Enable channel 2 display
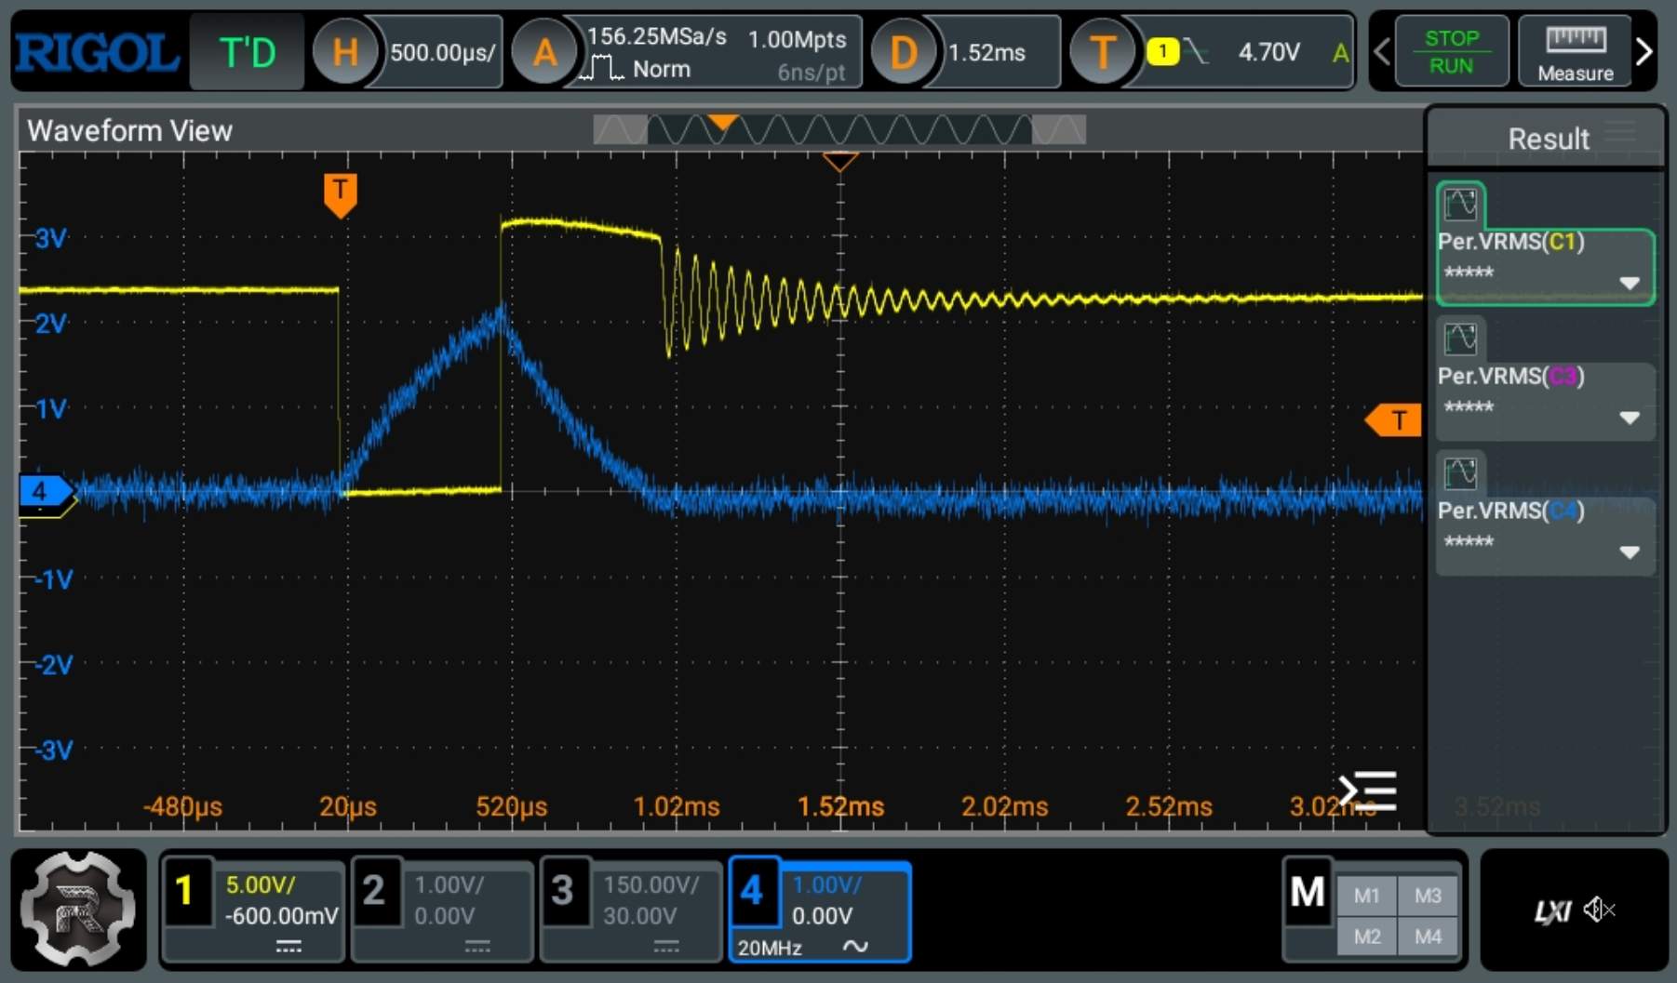Screen dimensions: 1677x983 (374, 891)
